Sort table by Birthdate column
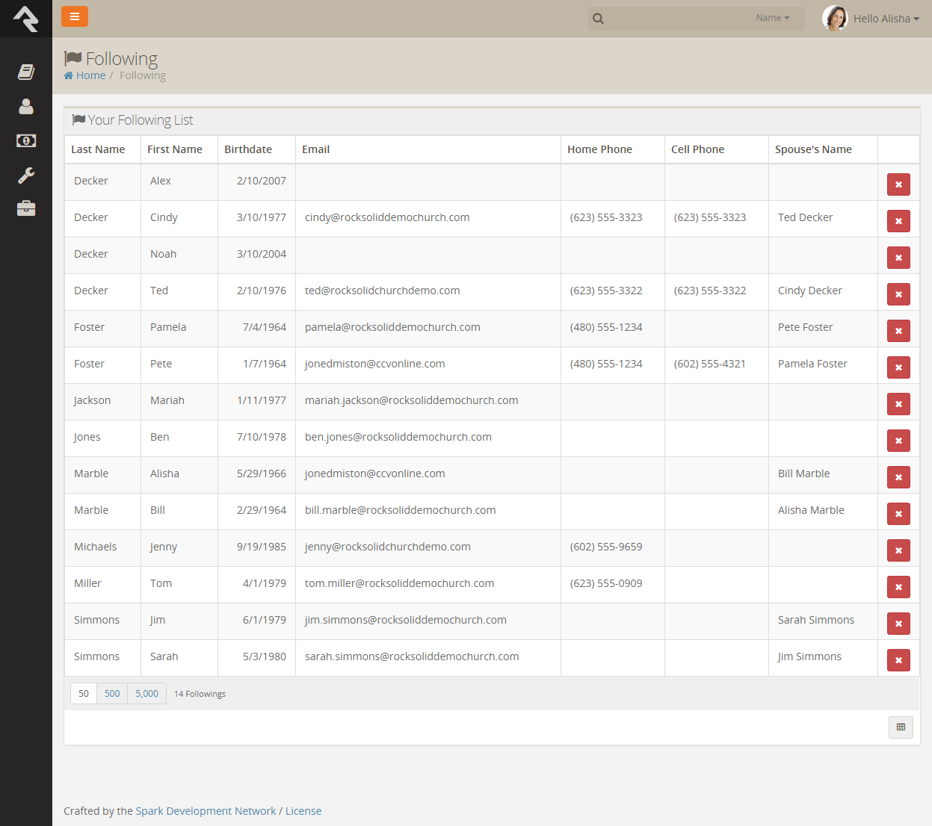The width and height of the screenshot is (932, 826). (x=248, y=149)
